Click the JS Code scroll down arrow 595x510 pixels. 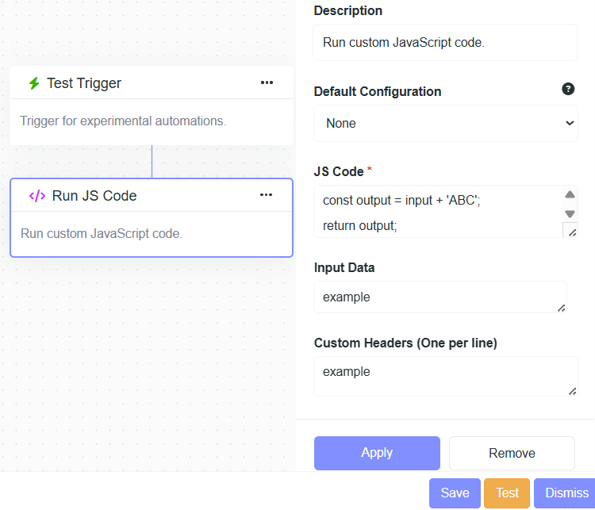click(x=570, y=213)
